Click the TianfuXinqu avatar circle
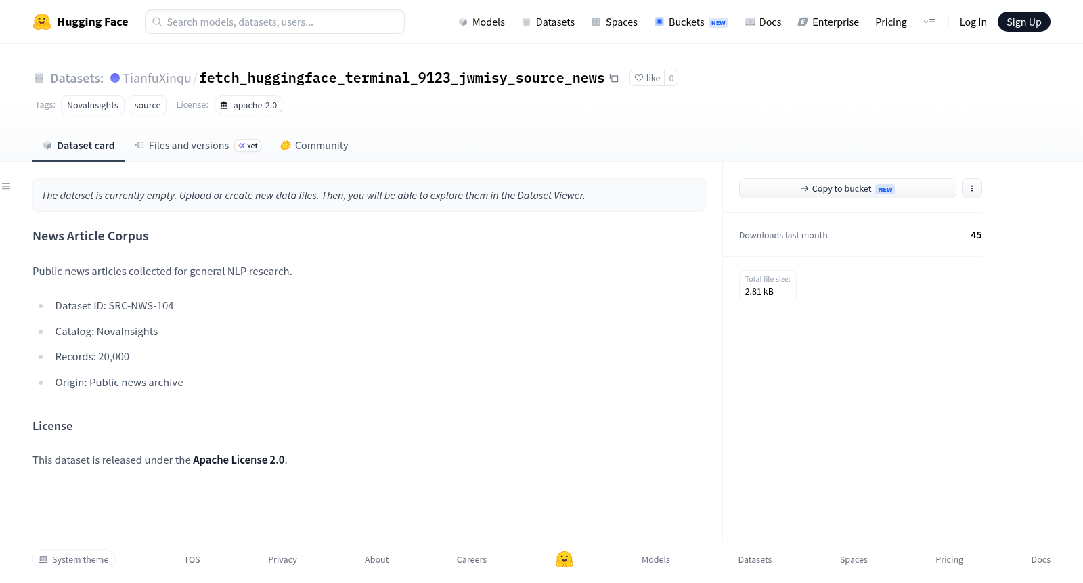Screen dimensions: 1083x583 (x=115, y=78)
